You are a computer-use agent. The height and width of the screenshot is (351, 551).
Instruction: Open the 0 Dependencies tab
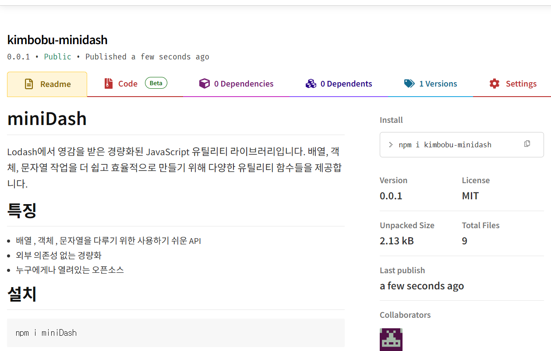[x=237, y=84]
